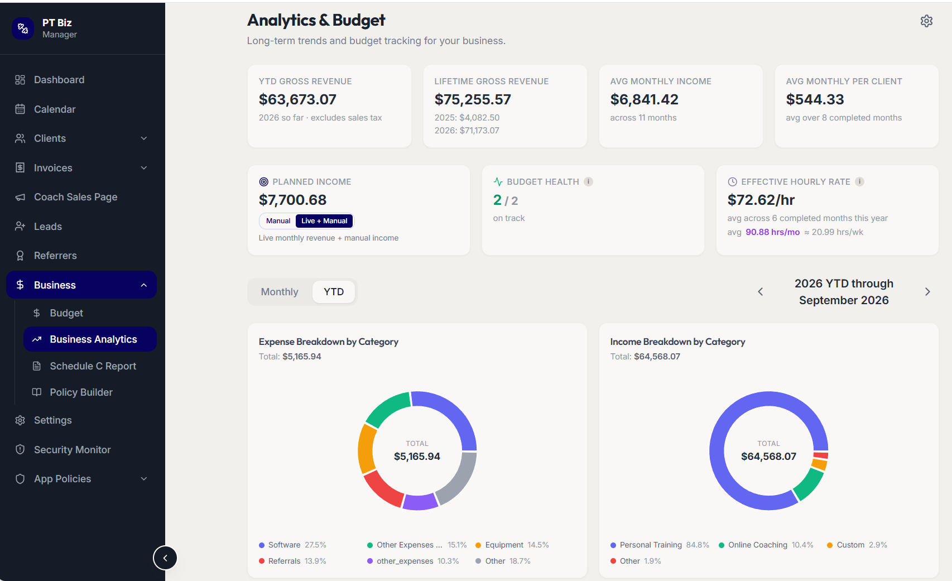Open Schedule C Report

point(90,366)
